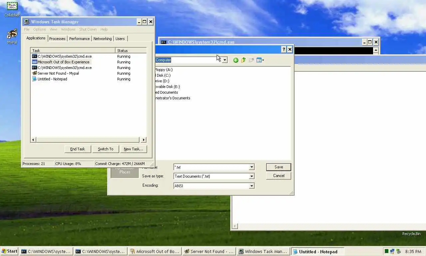The width and height of the screenshot is (426, 256).
Task: Switch to Microsoft Out of Box taskbar button
Action: point(155,252)
